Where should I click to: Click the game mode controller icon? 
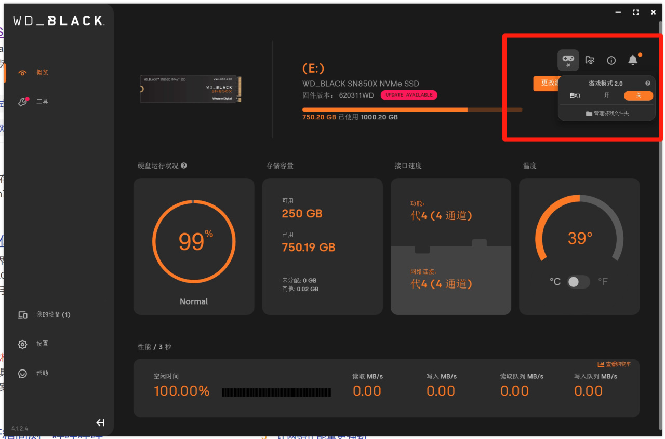pyautogui.click(x=568, y=60)
